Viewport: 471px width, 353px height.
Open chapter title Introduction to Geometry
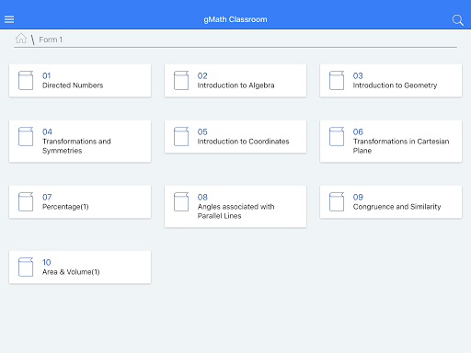395,85
